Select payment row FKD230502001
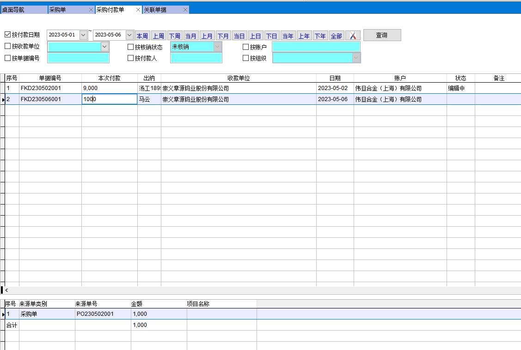521x350 pixels. (41, 88)
